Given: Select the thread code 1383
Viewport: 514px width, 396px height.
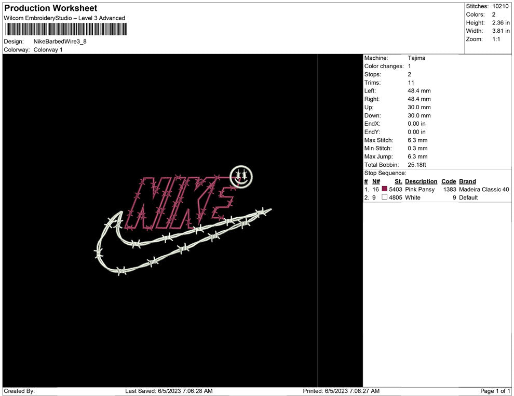Looking at the screenshot, I should [x=450, y=189].
